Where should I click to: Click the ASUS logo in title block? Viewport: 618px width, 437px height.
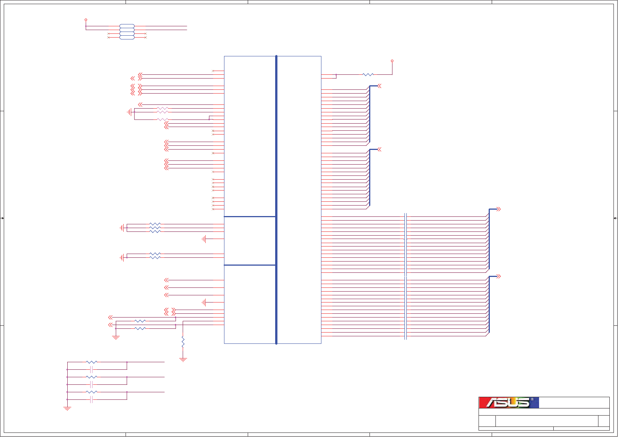509,402
